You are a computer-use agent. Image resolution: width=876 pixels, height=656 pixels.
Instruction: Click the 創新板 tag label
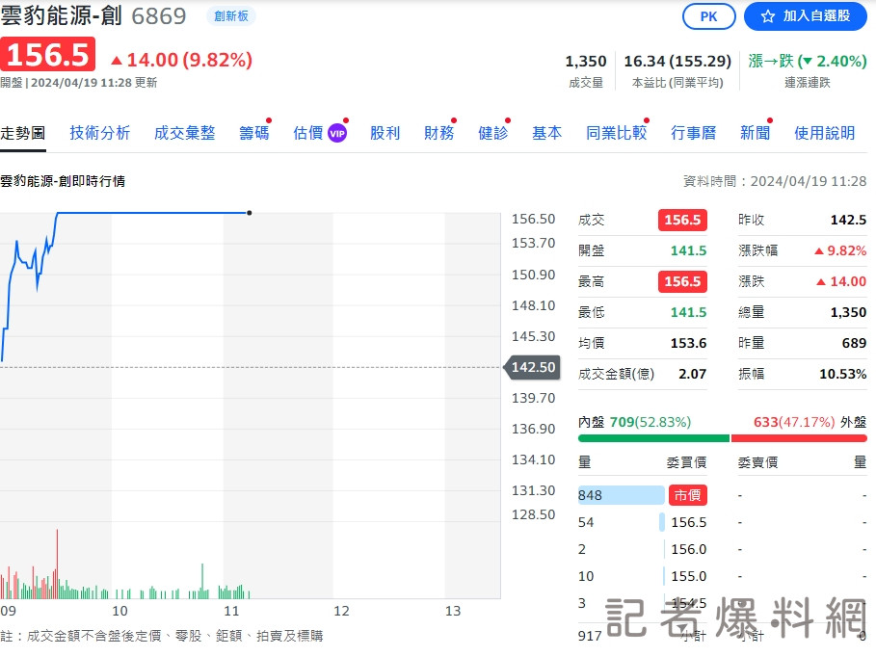tap(231, 16)
